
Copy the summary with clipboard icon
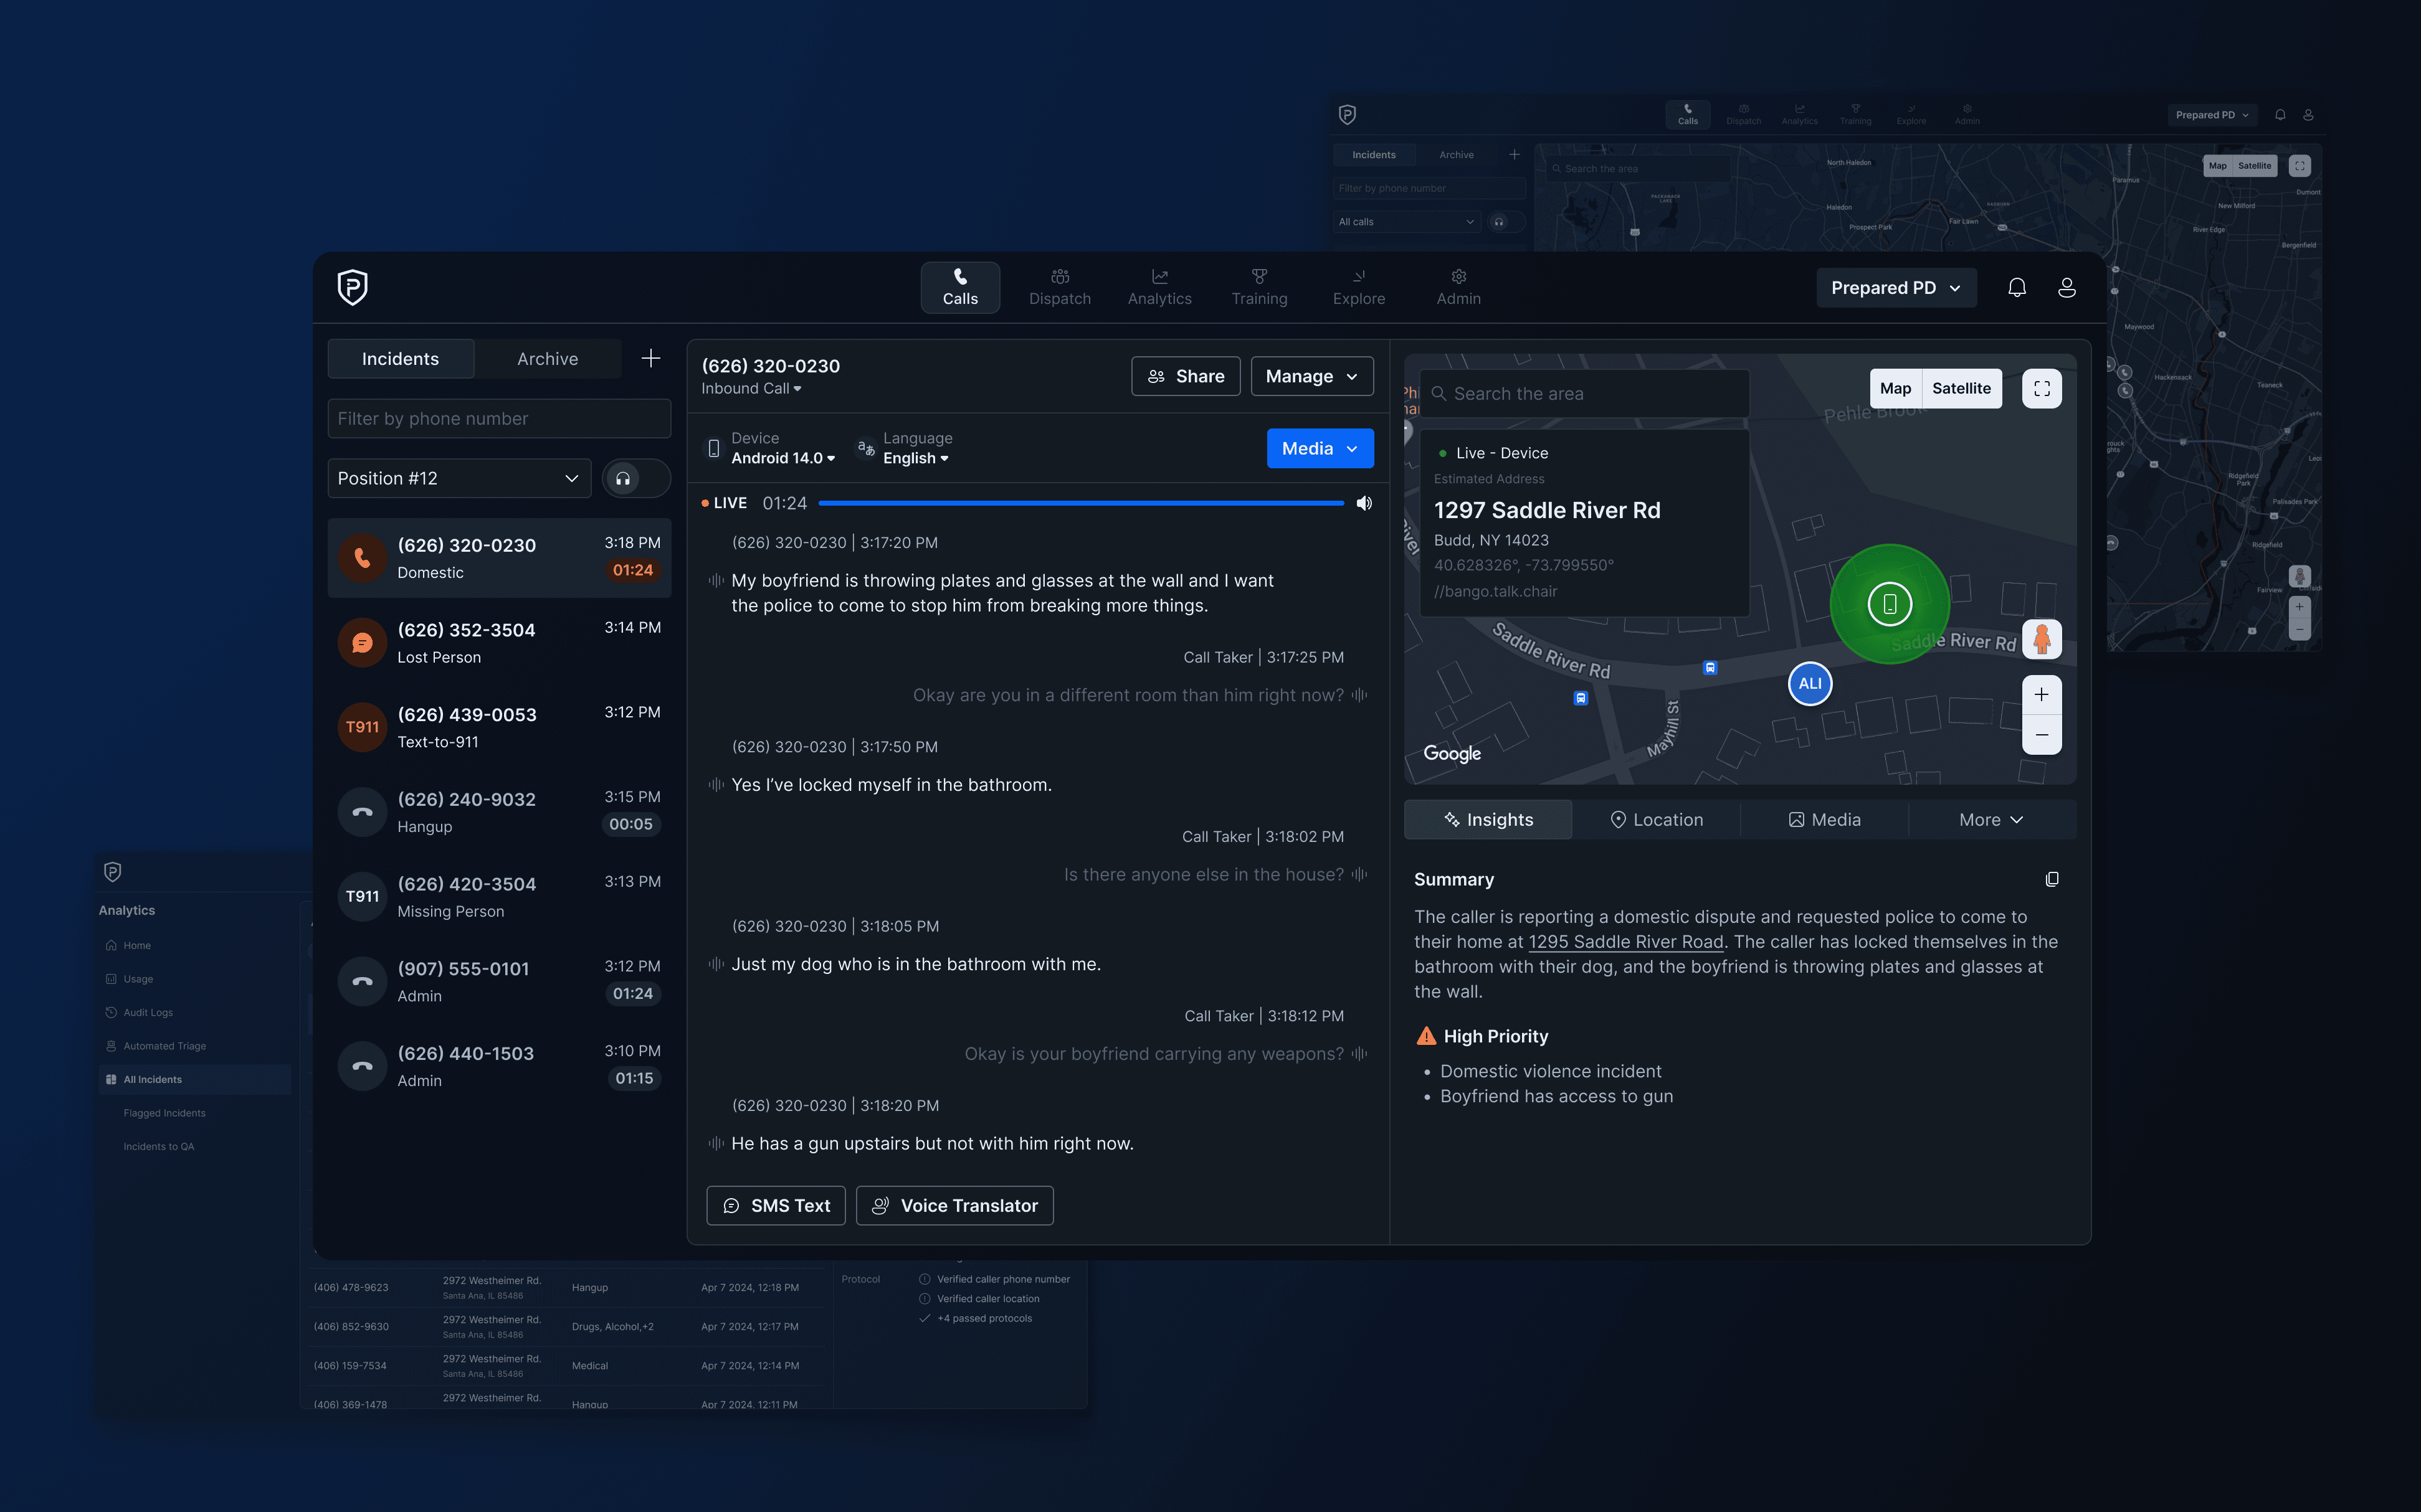(x=2051, y=879)
